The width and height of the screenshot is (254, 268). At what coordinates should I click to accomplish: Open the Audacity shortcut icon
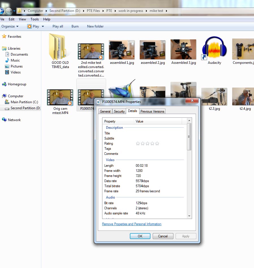[214, 49]
